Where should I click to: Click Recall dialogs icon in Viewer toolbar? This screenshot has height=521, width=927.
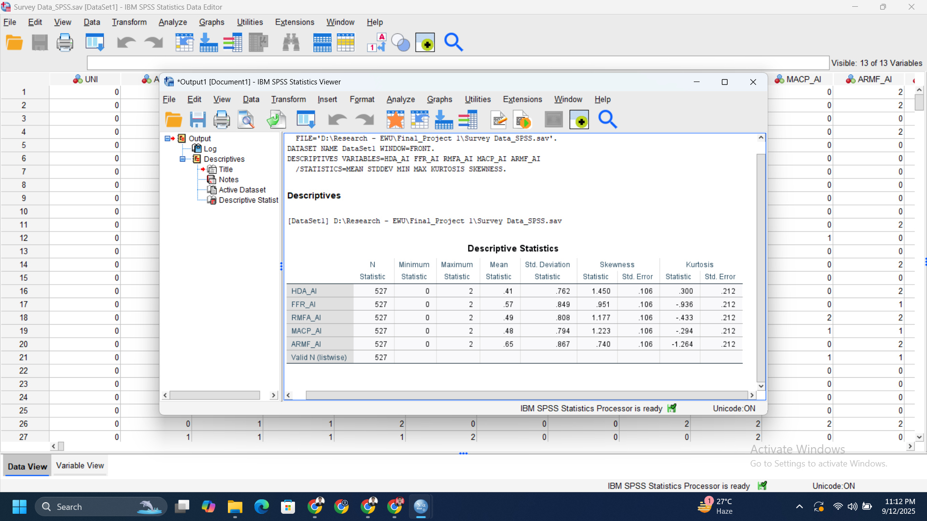[x=306, y=120]
